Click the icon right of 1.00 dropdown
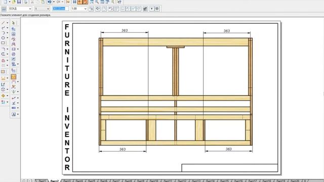This screenshot has height=182, width=324. (x=91, y=9)
